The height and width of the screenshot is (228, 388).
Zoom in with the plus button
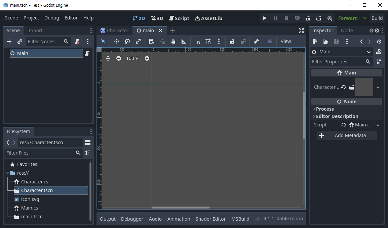pyautogui.click(x=147, y=58)
